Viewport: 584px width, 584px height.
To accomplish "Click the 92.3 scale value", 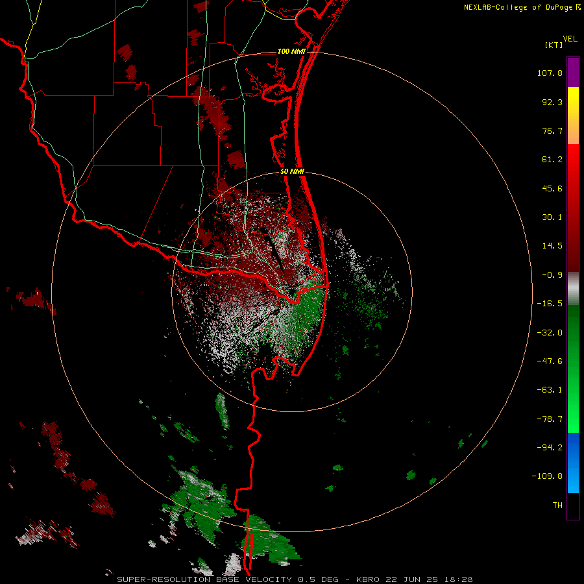I will click(x=552, y=102).
